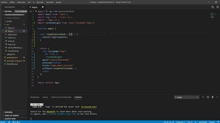Click the git branch indicator in status bar
This screenshot has height=123, width=220.
click(x=3, y=122)
